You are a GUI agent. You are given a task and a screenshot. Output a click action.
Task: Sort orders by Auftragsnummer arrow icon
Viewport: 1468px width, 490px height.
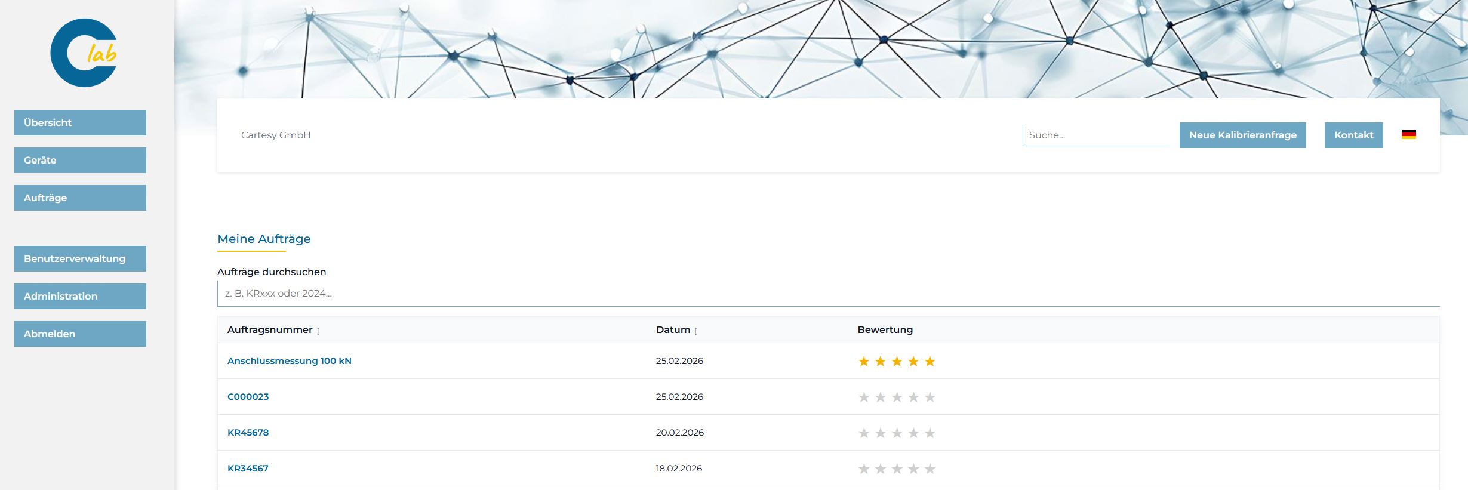coord(318,331)
